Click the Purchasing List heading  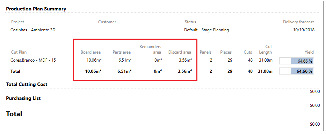[x=23, y=98]
